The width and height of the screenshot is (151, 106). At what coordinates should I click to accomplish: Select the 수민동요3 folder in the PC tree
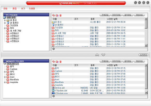(x=15, y=38)
